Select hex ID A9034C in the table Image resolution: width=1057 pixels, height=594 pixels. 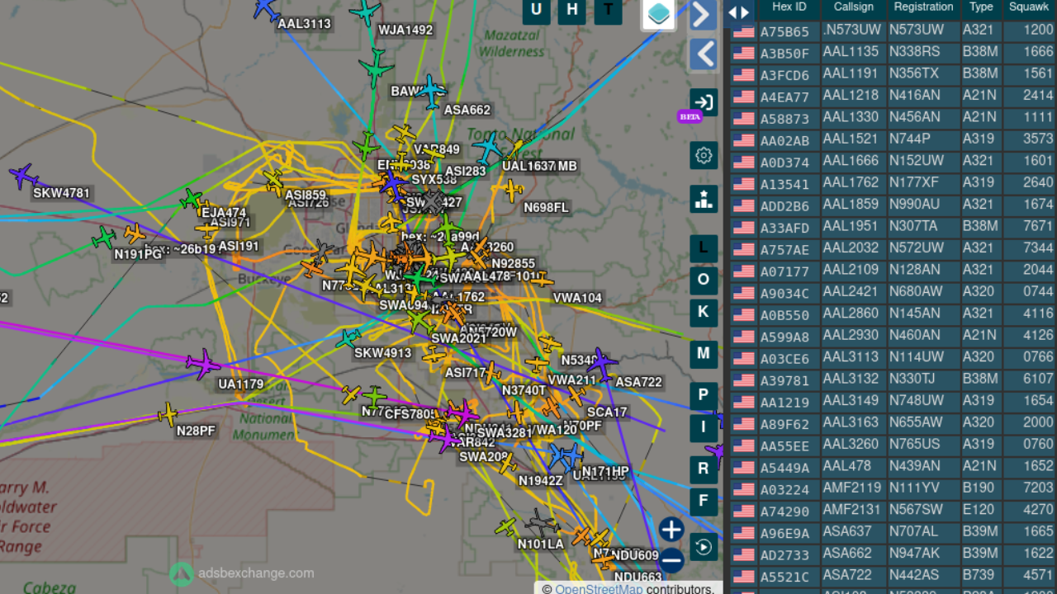point(784,293)
